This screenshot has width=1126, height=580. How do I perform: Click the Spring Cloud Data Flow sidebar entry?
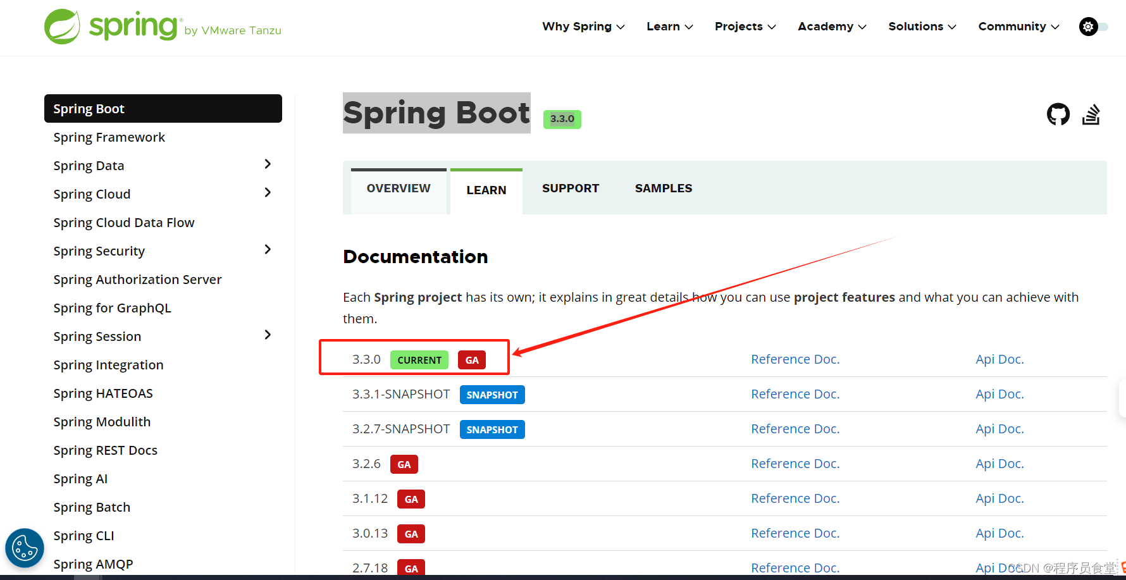point(123,222)
